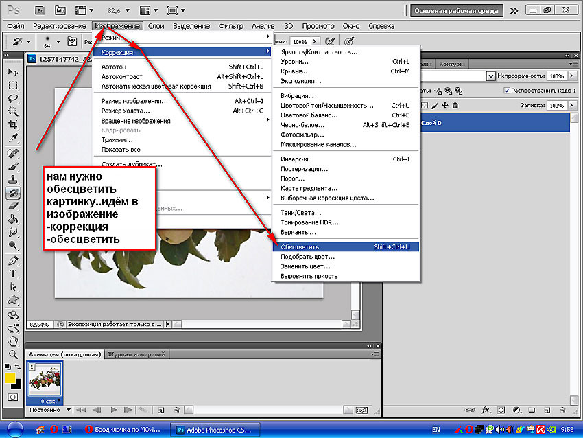Screen dimensions: 583x438
Task: Toggle Quick Mask mode button
Action: point(13,397)
